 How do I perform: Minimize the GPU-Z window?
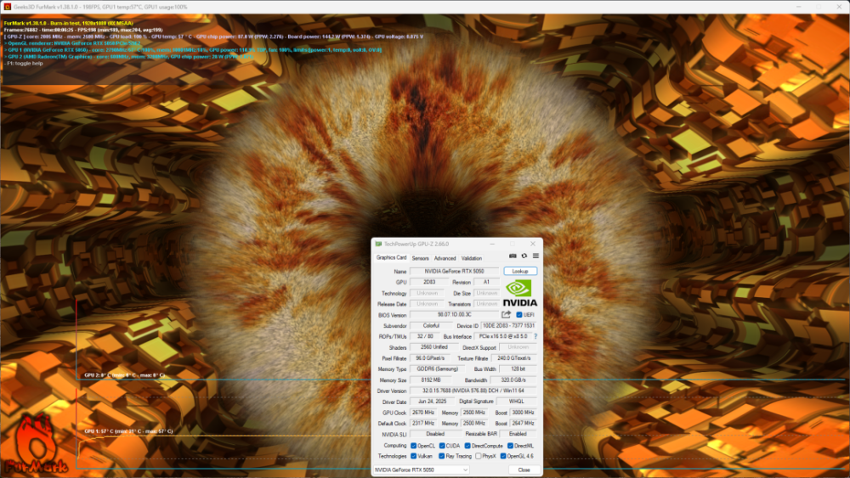[492, 245]
